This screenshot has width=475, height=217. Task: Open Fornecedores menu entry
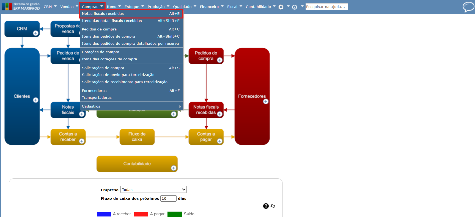point(131,91)
